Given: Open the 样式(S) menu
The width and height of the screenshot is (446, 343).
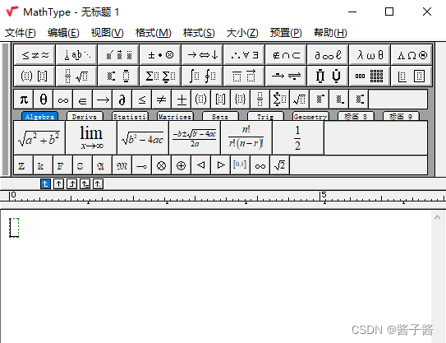Looking at the screenshot, I should point(199,33).
